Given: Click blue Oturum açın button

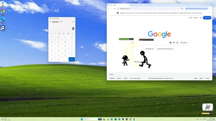Looking at the screenshot, I should pyautogui.click(x=207, y=18).
